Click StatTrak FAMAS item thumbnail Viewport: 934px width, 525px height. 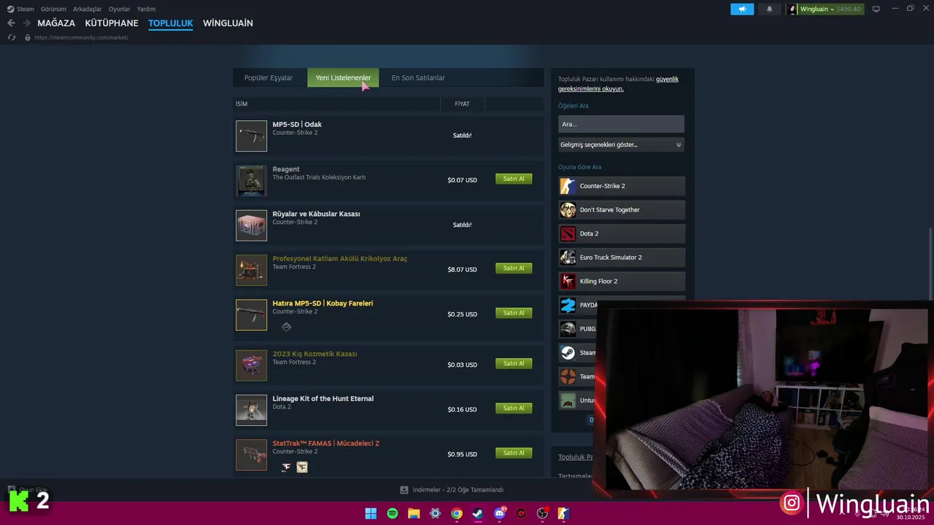pyautogui.click(x=252, y=455)
